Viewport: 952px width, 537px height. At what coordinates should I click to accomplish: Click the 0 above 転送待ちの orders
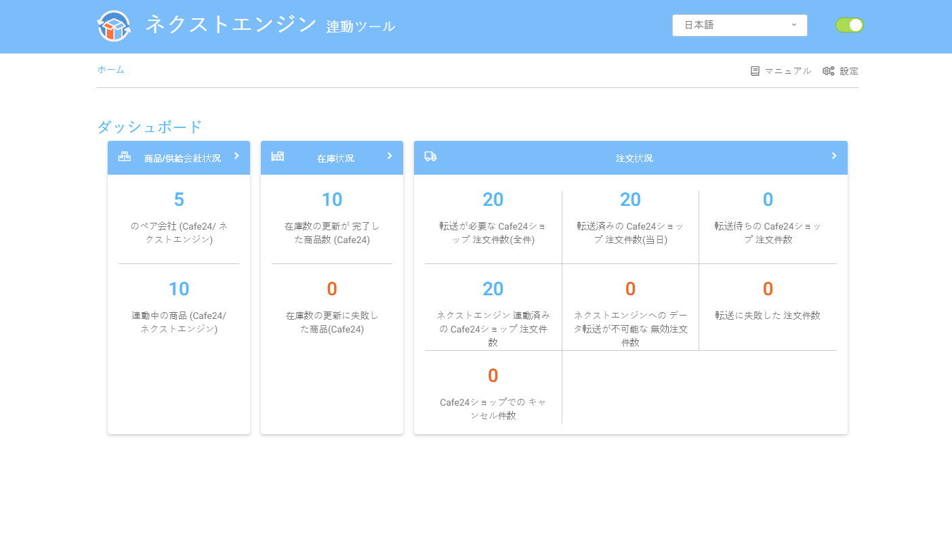(x=768, y=200)
